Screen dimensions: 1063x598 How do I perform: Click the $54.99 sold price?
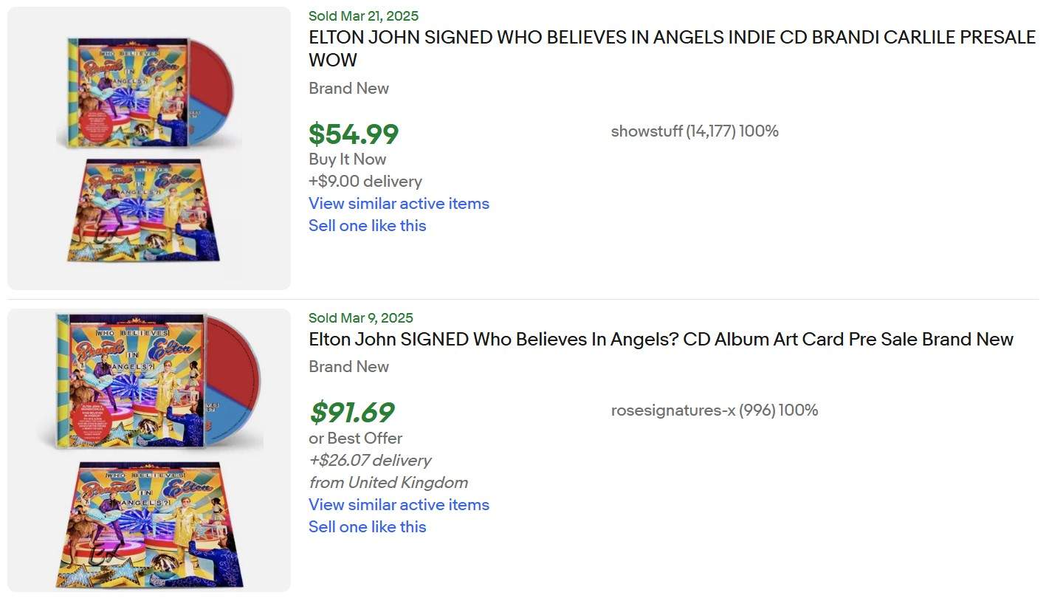354,134
